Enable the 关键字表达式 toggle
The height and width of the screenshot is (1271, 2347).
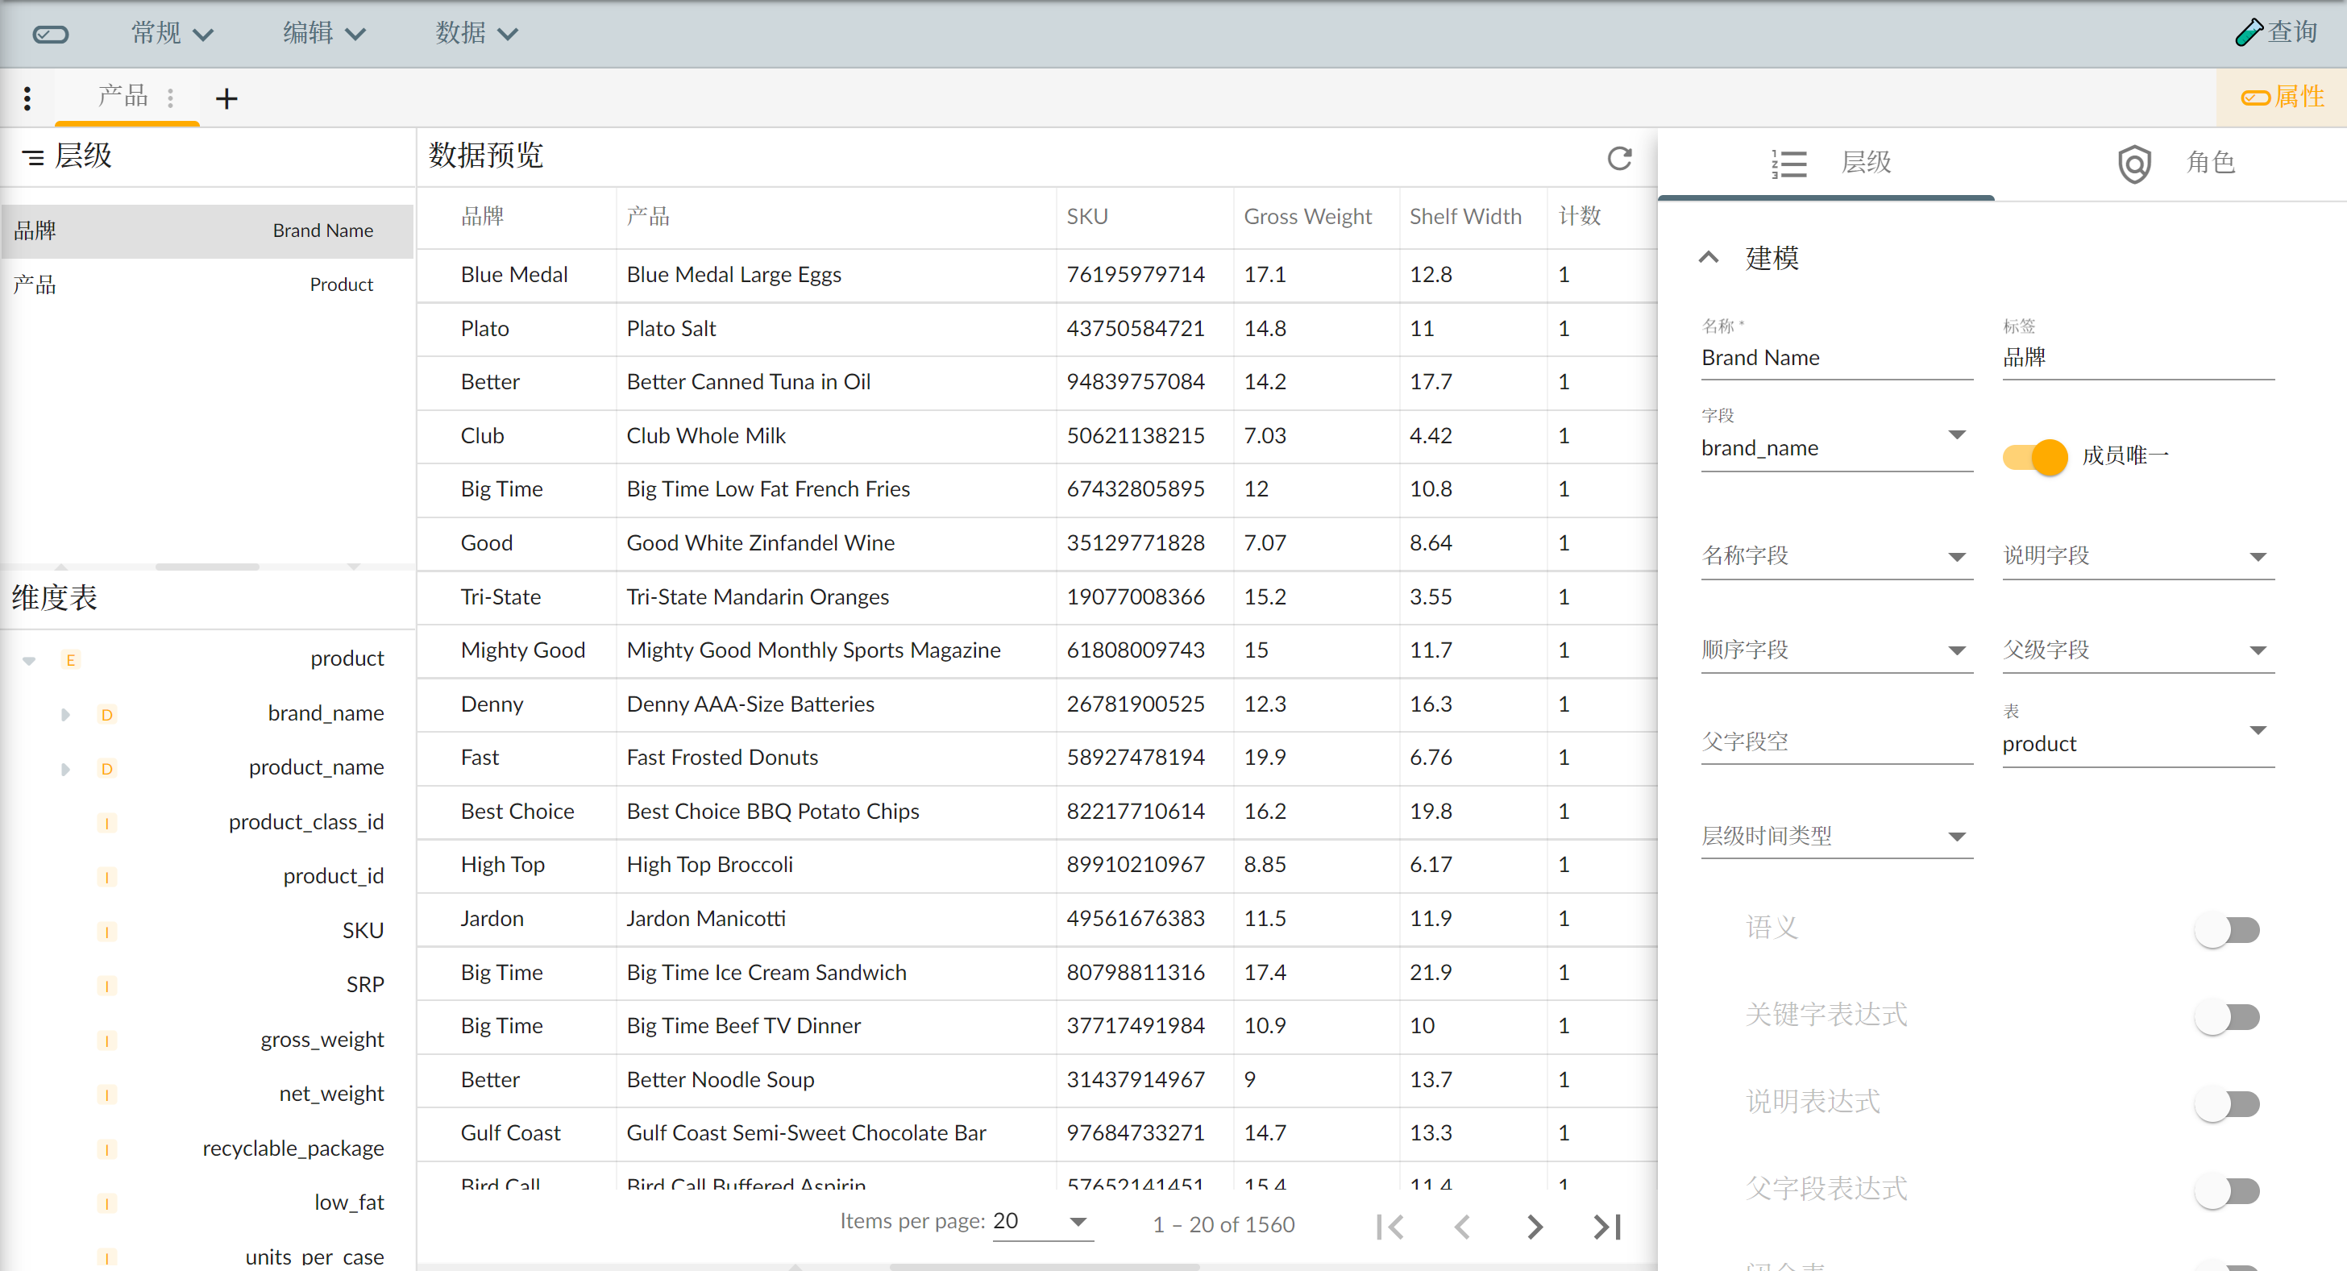2227,1017
